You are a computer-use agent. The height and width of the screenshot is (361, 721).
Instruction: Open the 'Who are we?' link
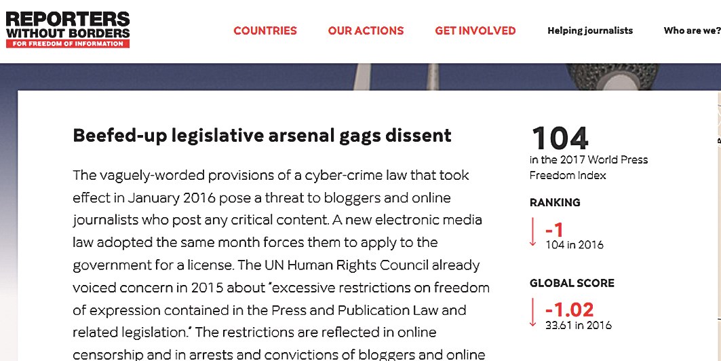pos(691,31)
